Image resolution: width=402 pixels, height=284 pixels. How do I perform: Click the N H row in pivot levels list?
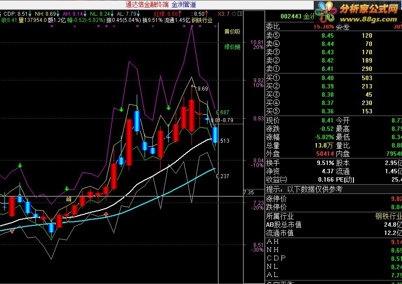(x=333, y=250)
